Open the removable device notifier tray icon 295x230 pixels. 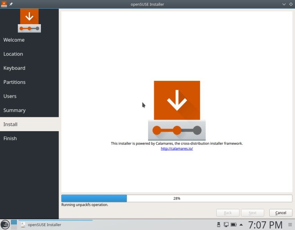(219, 224)
